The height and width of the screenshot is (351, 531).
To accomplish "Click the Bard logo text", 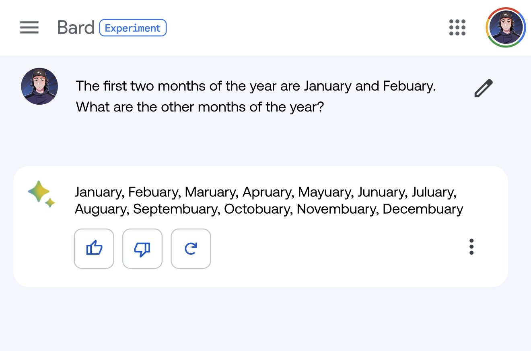I will [76, 28].
